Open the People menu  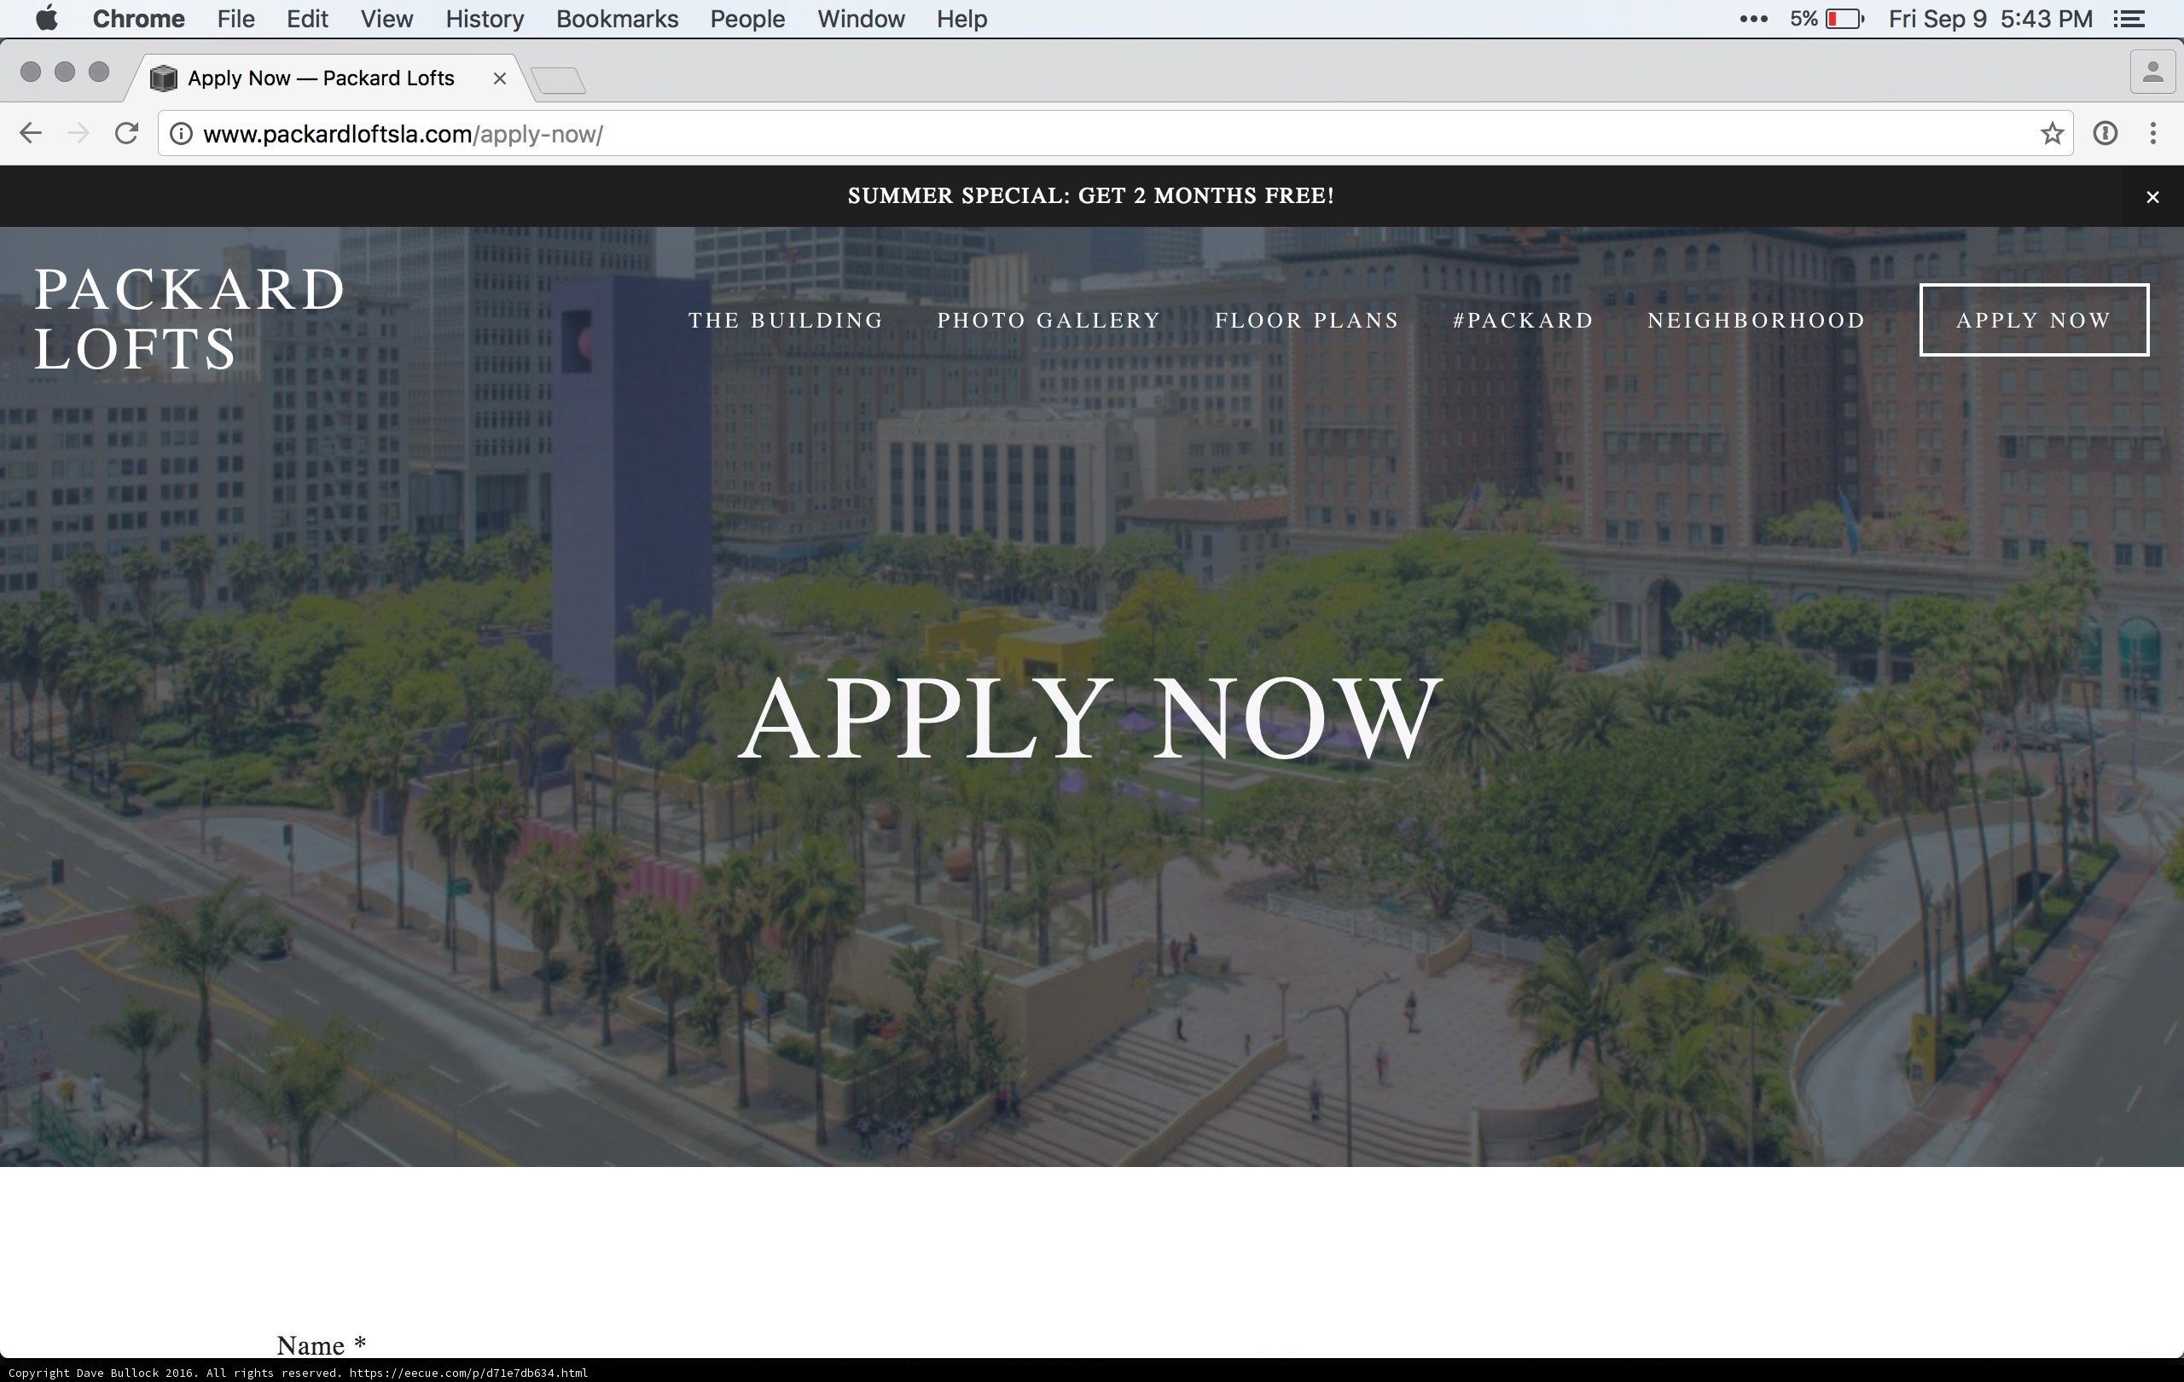pos(747,19)
